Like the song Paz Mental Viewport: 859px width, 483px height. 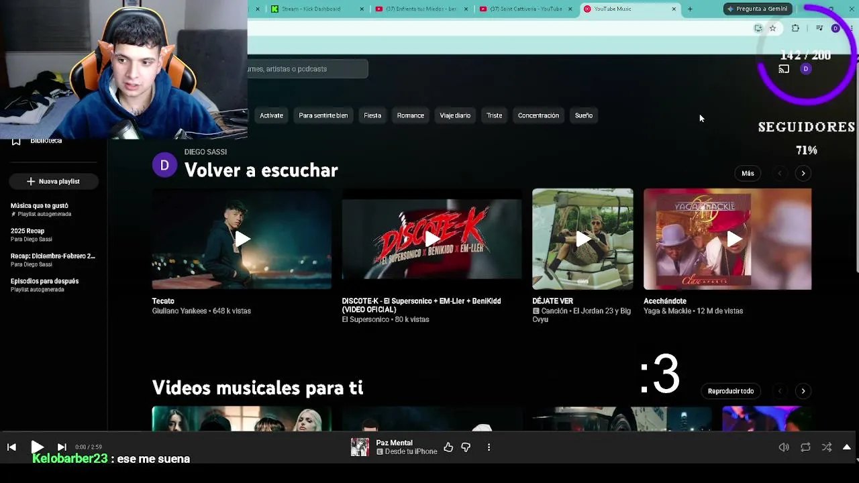pyautogui.click(x=448, y=447)
